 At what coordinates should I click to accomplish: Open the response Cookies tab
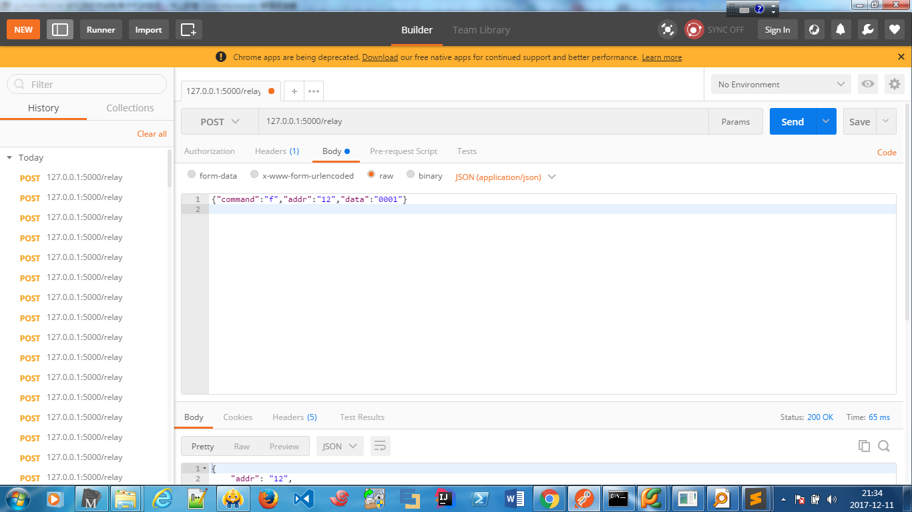tap(238, 417)
